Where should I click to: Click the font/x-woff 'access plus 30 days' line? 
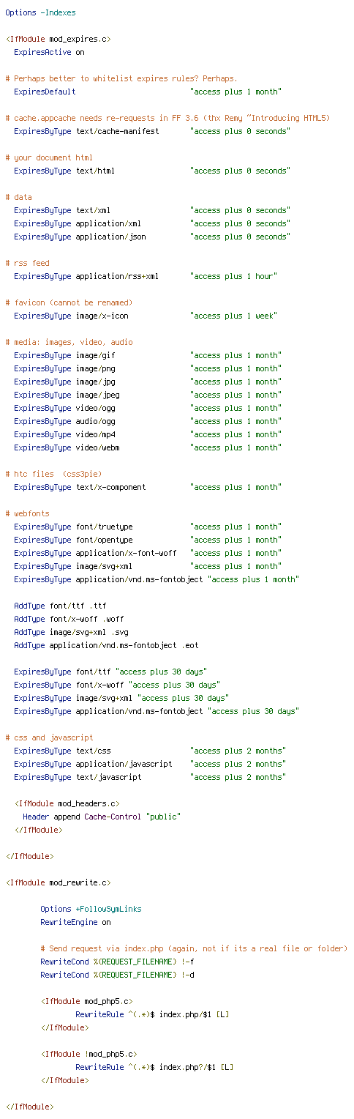[117, 685]
